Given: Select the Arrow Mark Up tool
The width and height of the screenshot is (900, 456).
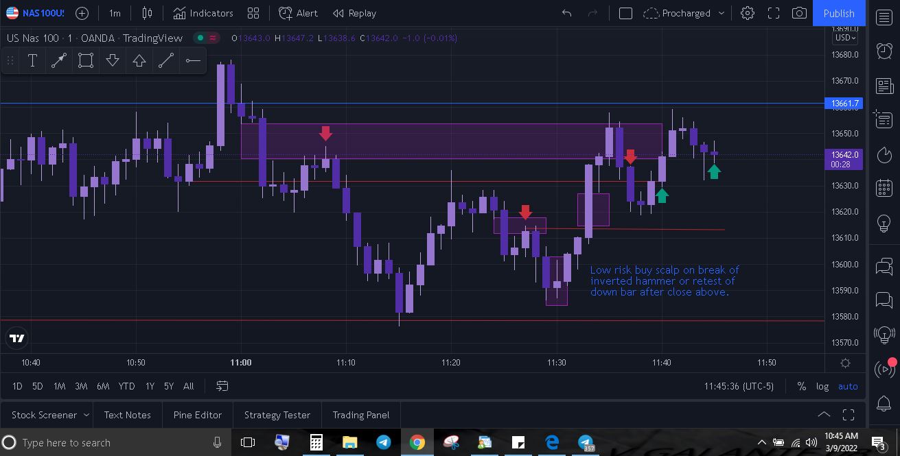Looking at the screenshot, I should point(139,60).
